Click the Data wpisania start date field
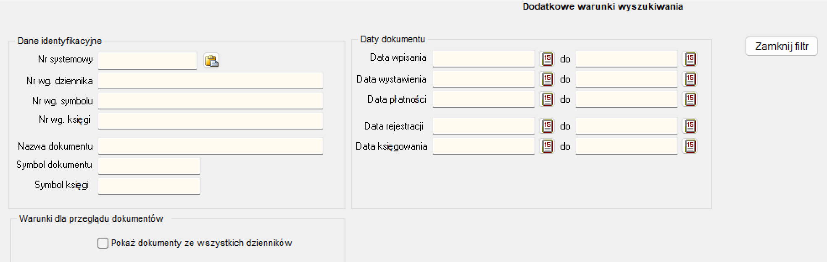The width and height of the screenshot is (827, 262). [484, 59]
